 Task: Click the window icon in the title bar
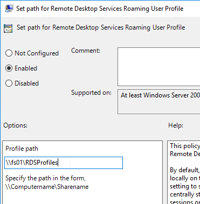tap(9, 9)
